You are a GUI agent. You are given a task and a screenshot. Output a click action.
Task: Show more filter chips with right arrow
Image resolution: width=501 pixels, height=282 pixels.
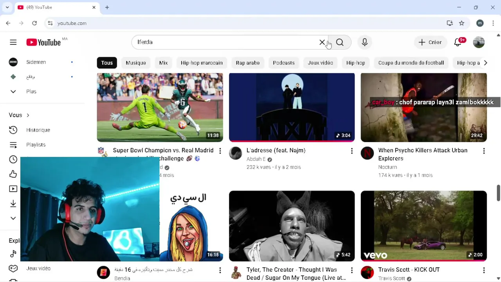click(x=485, y=63)
